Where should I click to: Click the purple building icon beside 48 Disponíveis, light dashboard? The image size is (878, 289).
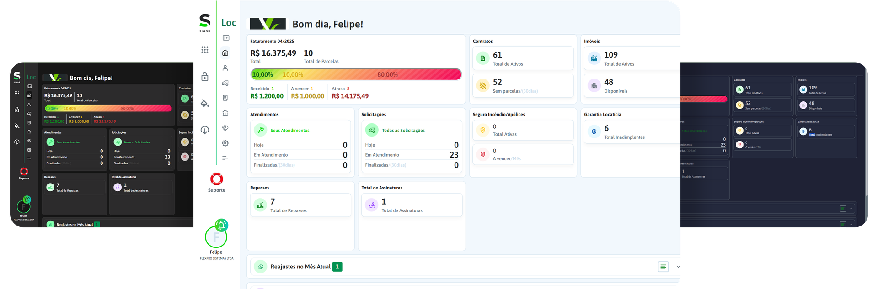tap(594, 85)
